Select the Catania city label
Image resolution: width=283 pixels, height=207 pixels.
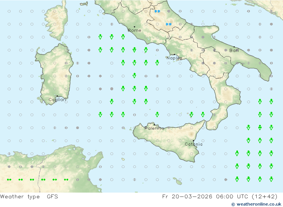(194, 144)
